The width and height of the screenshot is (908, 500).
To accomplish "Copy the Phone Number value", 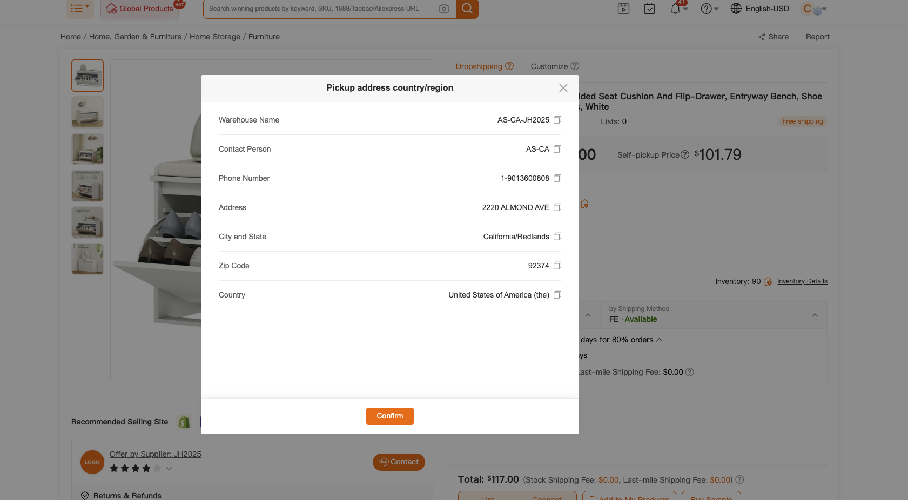I will (x=557, y=178).
